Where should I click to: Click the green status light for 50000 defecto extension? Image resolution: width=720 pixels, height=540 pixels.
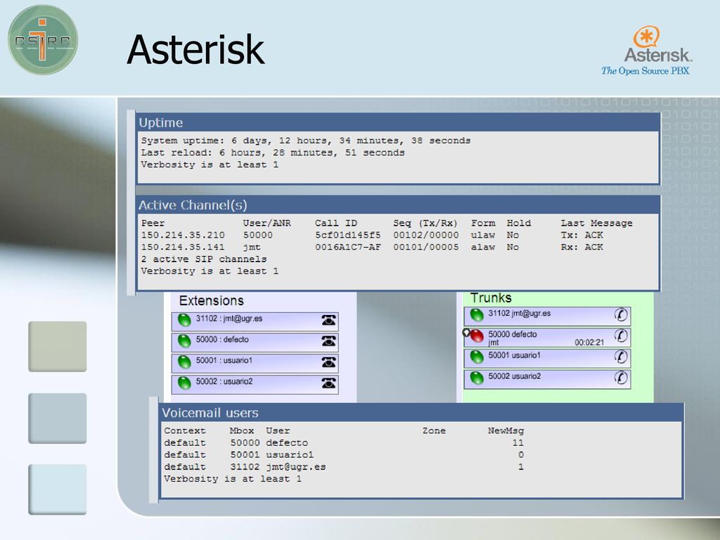tap(184, 341)
